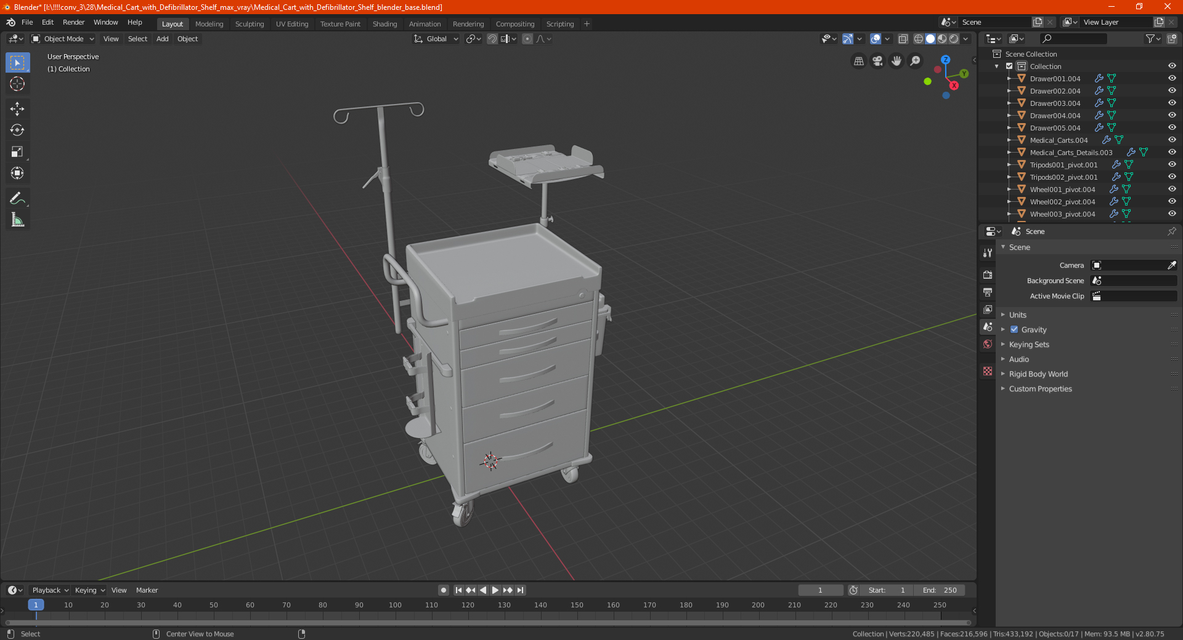The image size is (1183, 640).
Task: Open the World properties tab icon
Action: point(988,344)
